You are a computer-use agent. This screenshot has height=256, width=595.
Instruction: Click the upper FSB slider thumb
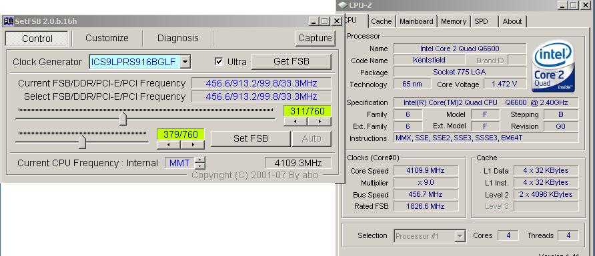pyautogui.click(x=123, y=119)
